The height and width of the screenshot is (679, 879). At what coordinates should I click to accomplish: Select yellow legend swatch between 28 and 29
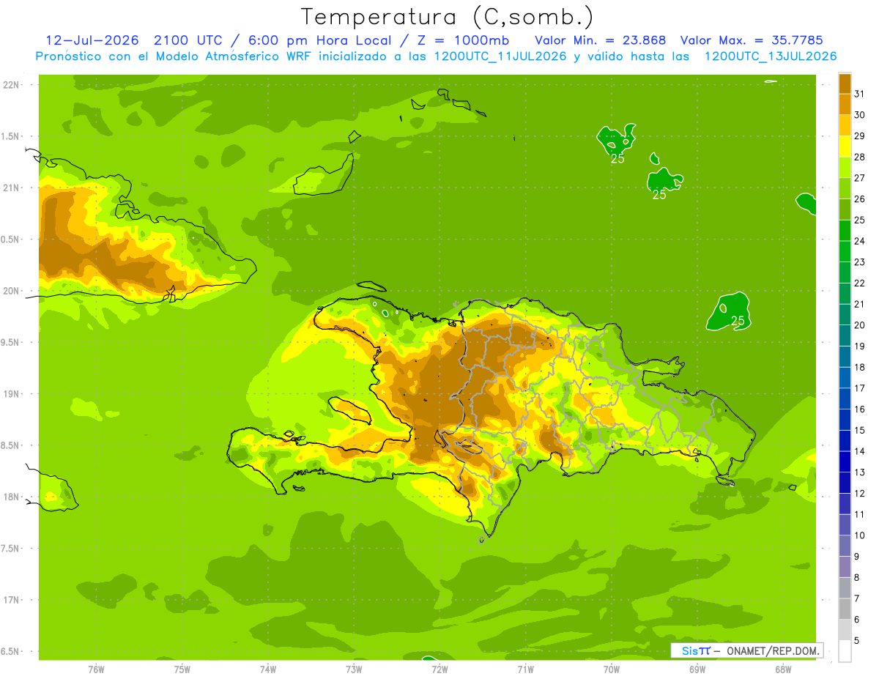845,146
